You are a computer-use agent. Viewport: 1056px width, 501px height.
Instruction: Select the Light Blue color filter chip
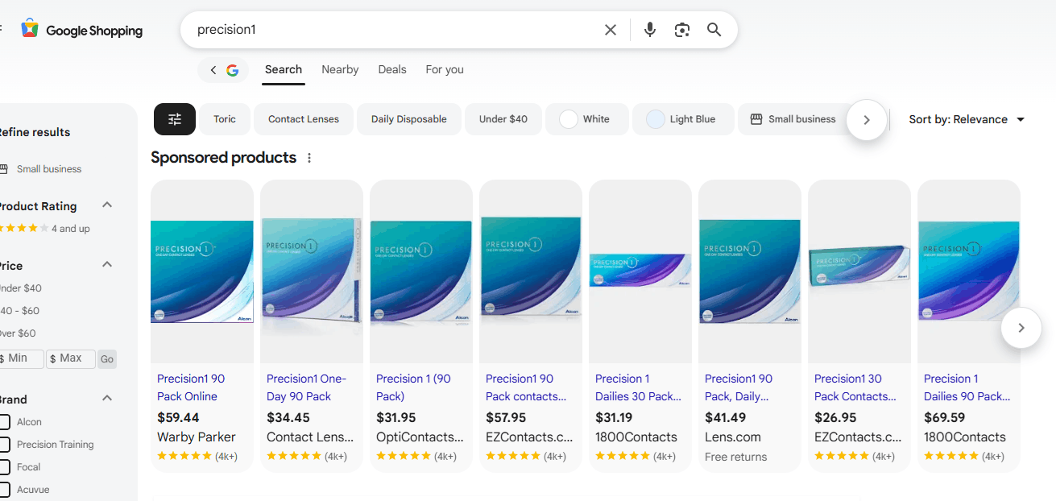point(684,119)
